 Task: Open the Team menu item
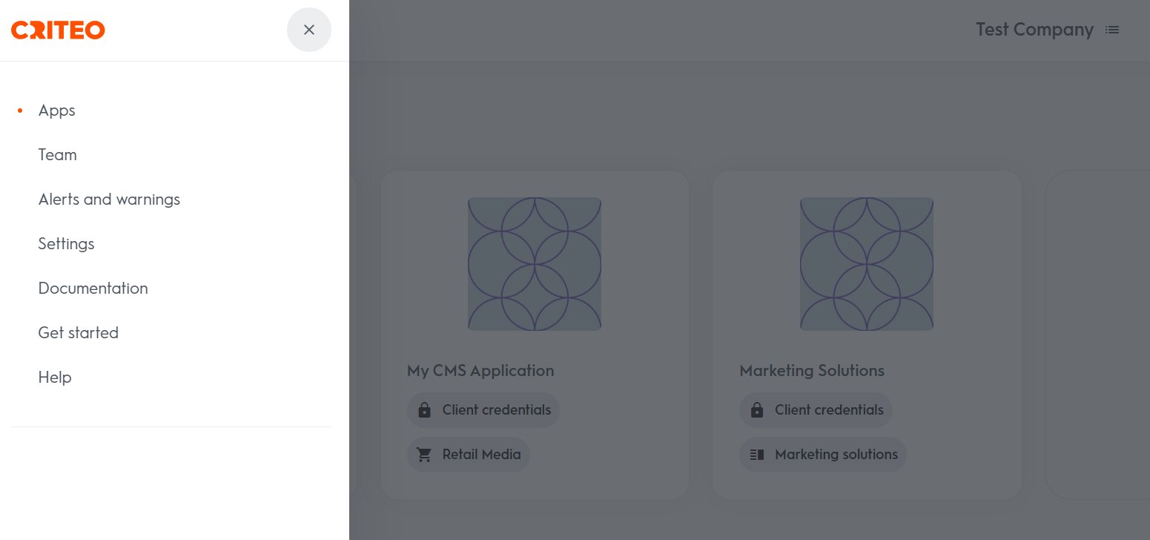(x=58, y=155)
